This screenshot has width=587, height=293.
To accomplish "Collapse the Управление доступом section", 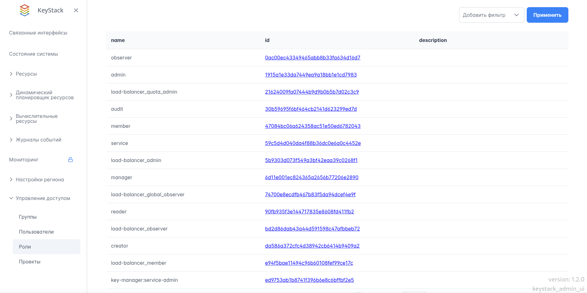I will 43,198.
